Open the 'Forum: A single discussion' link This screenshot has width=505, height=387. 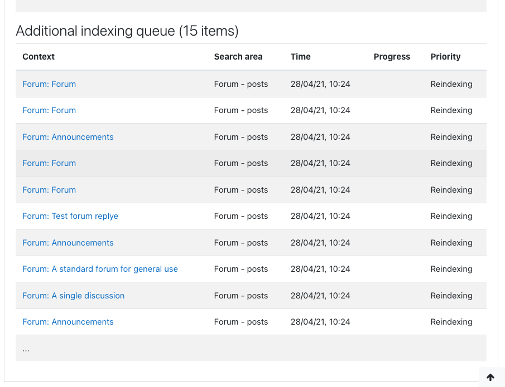click(x=74, y=296)
